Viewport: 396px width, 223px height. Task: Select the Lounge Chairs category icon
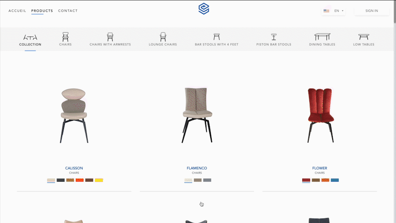click(163, 37)
